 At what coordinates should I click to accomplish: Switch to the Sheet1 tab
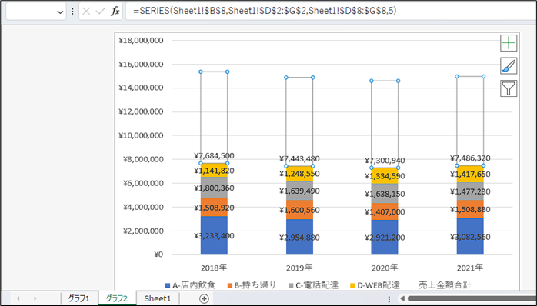[158, 298]
